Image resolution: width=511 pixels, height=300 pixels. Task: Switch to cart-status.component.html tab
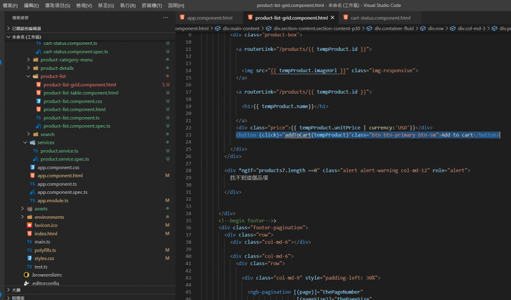[x=380, y=17]
